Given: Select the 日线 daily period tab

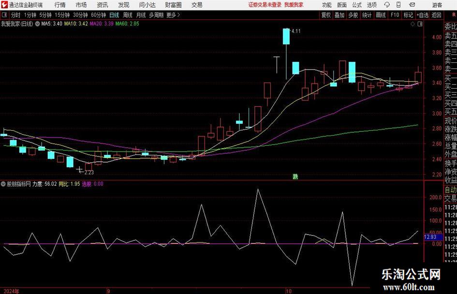Looking at the screenshot, I should 114,15.
